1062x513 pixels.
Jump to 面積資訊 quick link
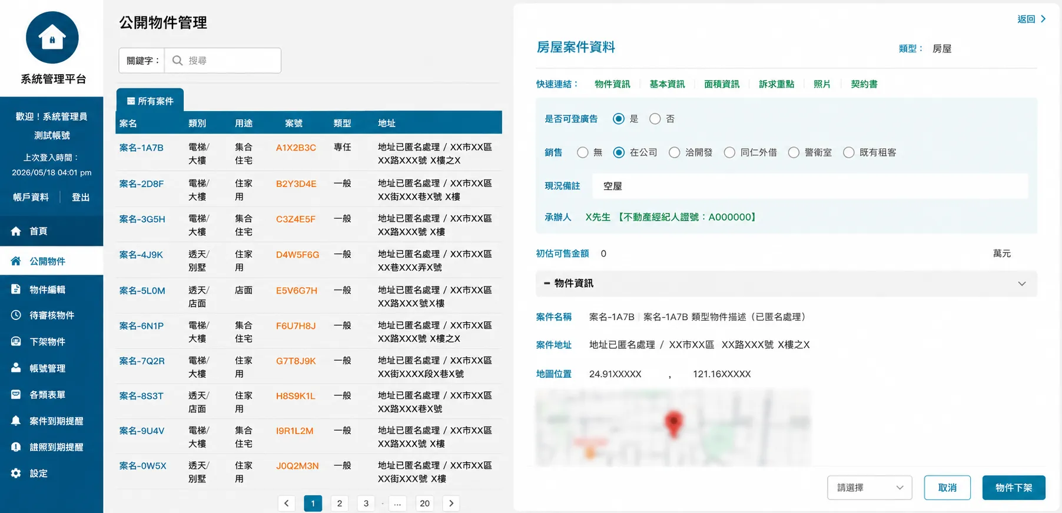722,84
